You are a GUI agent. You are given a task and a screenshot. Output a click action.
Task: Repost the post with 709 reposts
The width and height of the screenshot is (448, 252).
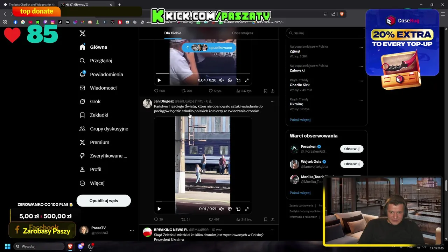point(187,91)
